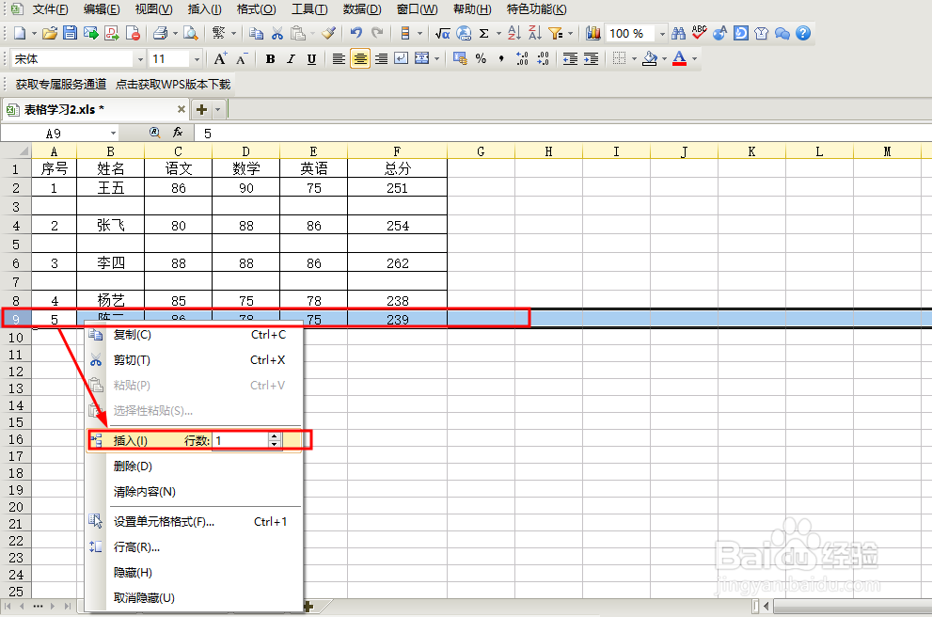
Task: Open the 文件(F) menu
Action: 50,8
